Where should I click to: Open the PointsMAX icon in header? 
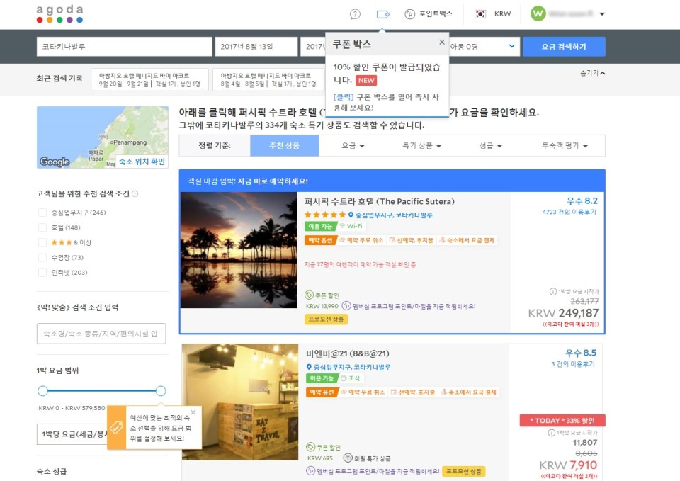pos(409,14)
